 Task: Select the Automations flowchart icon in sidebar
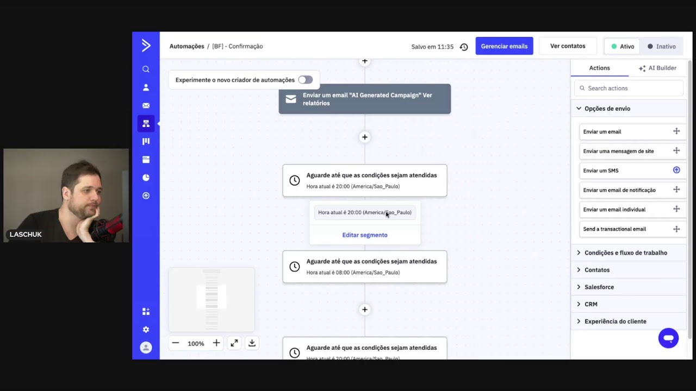(x=146, y=124)
